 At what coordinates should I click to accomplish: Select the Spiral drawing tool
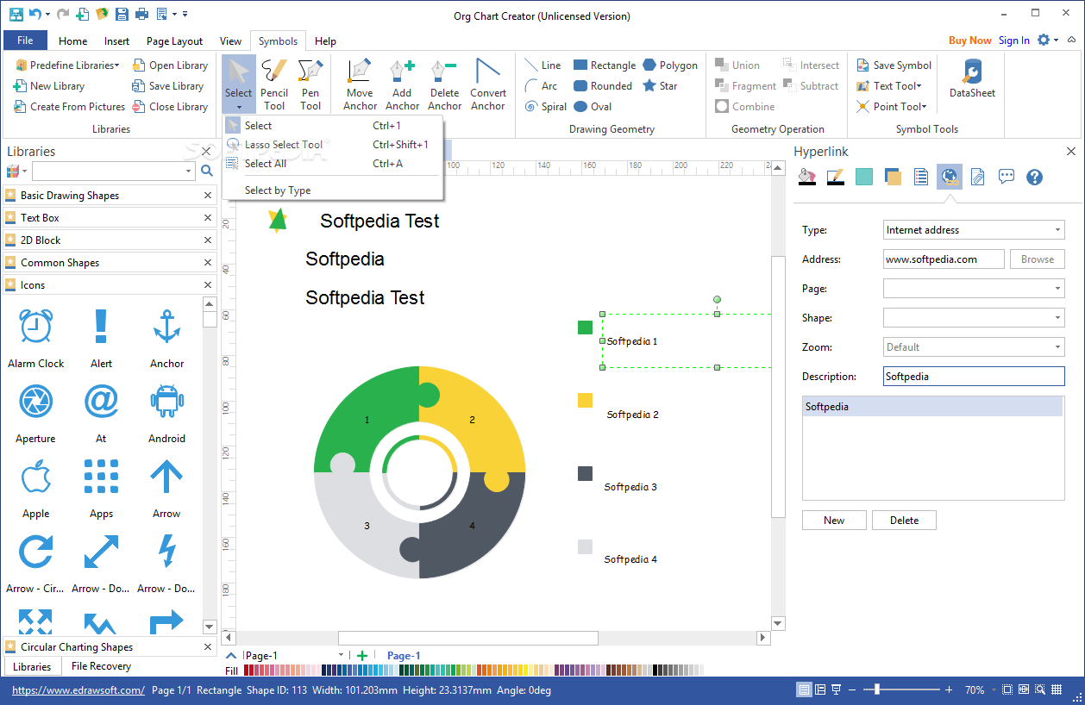click(x=546, y=107)
